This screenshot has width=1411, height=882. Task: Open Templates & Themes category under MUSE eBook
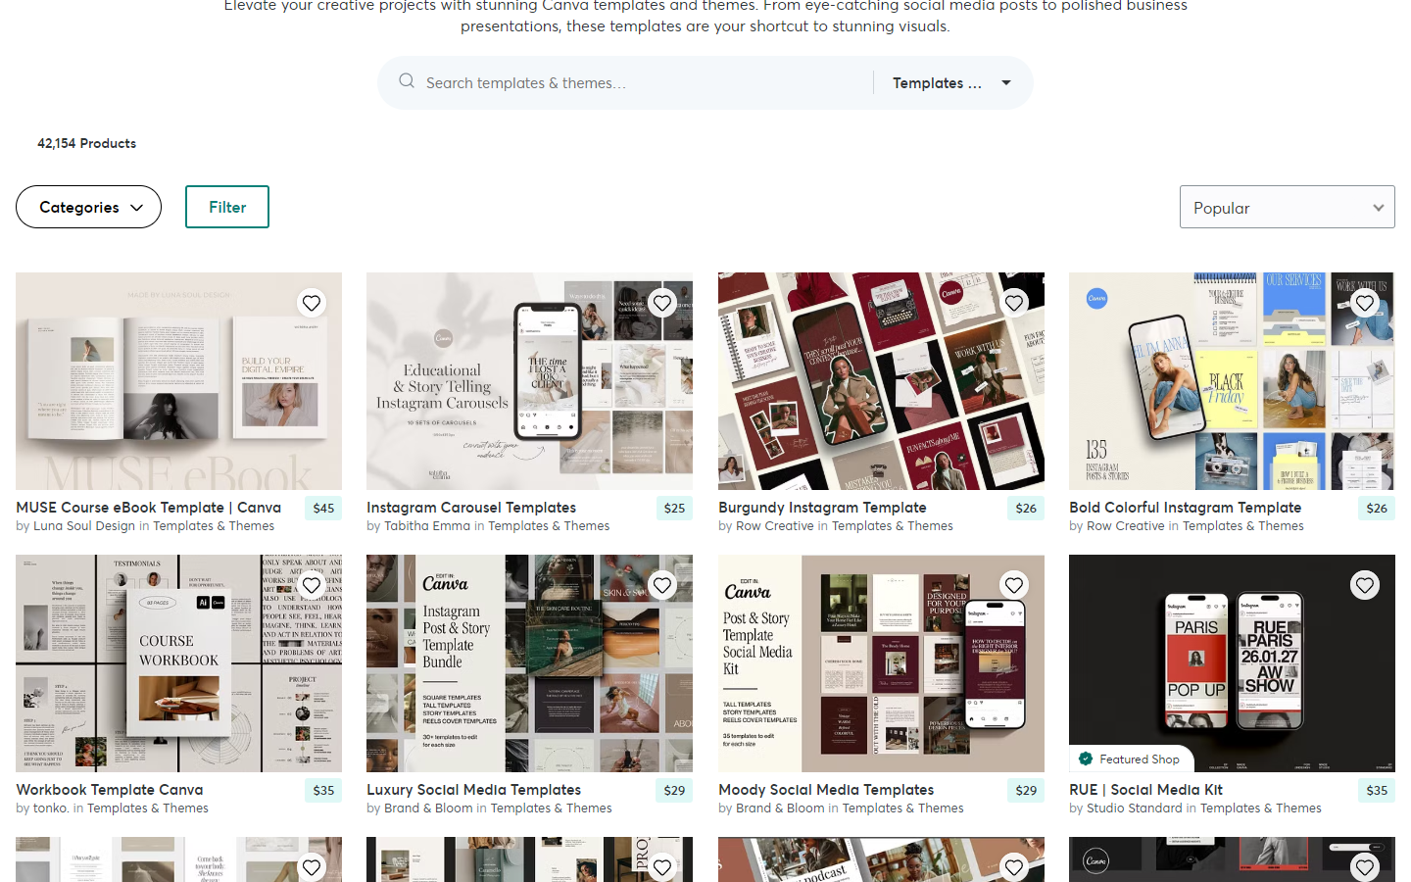pyautogui.click(x=214, y=526)
